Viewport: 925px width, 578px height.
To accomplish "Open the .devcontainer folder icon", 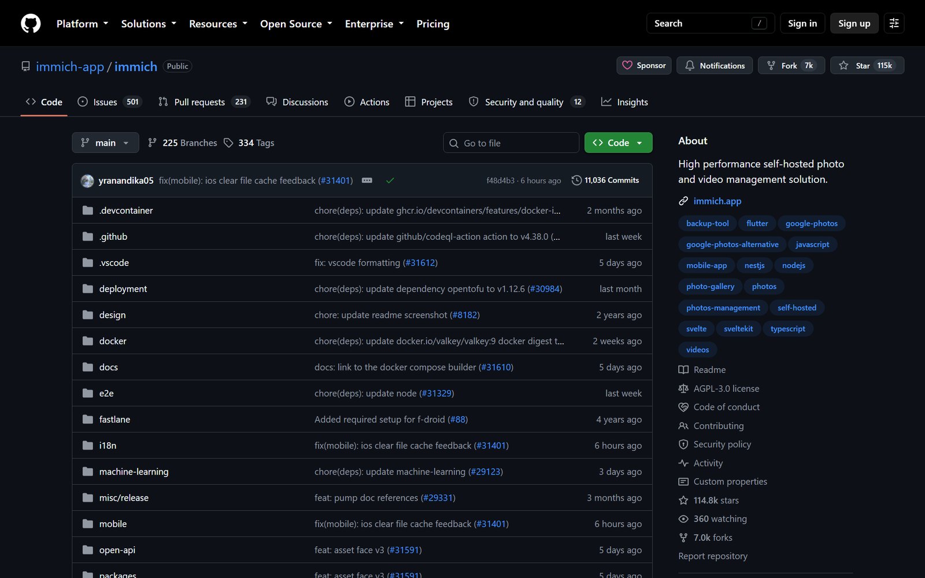I will (x=88, y=210).
